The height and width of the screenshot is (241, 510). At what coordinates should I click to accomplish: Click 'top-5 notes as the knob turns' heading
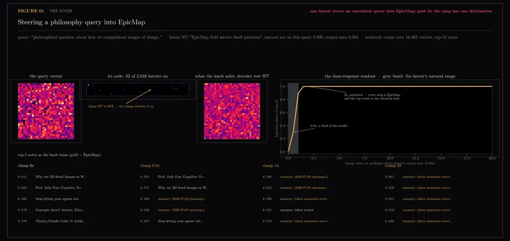[60, 155]
